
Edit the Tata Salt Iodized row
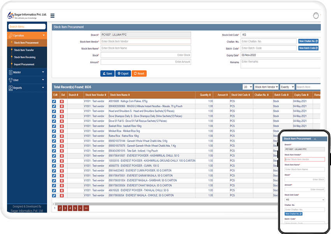click(54, 151)
